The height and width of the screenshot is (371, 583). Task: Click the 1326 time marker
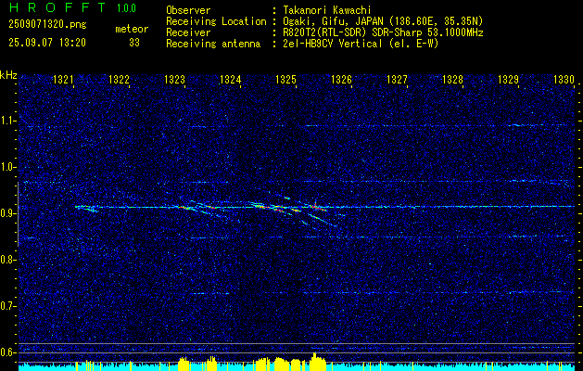341,80
